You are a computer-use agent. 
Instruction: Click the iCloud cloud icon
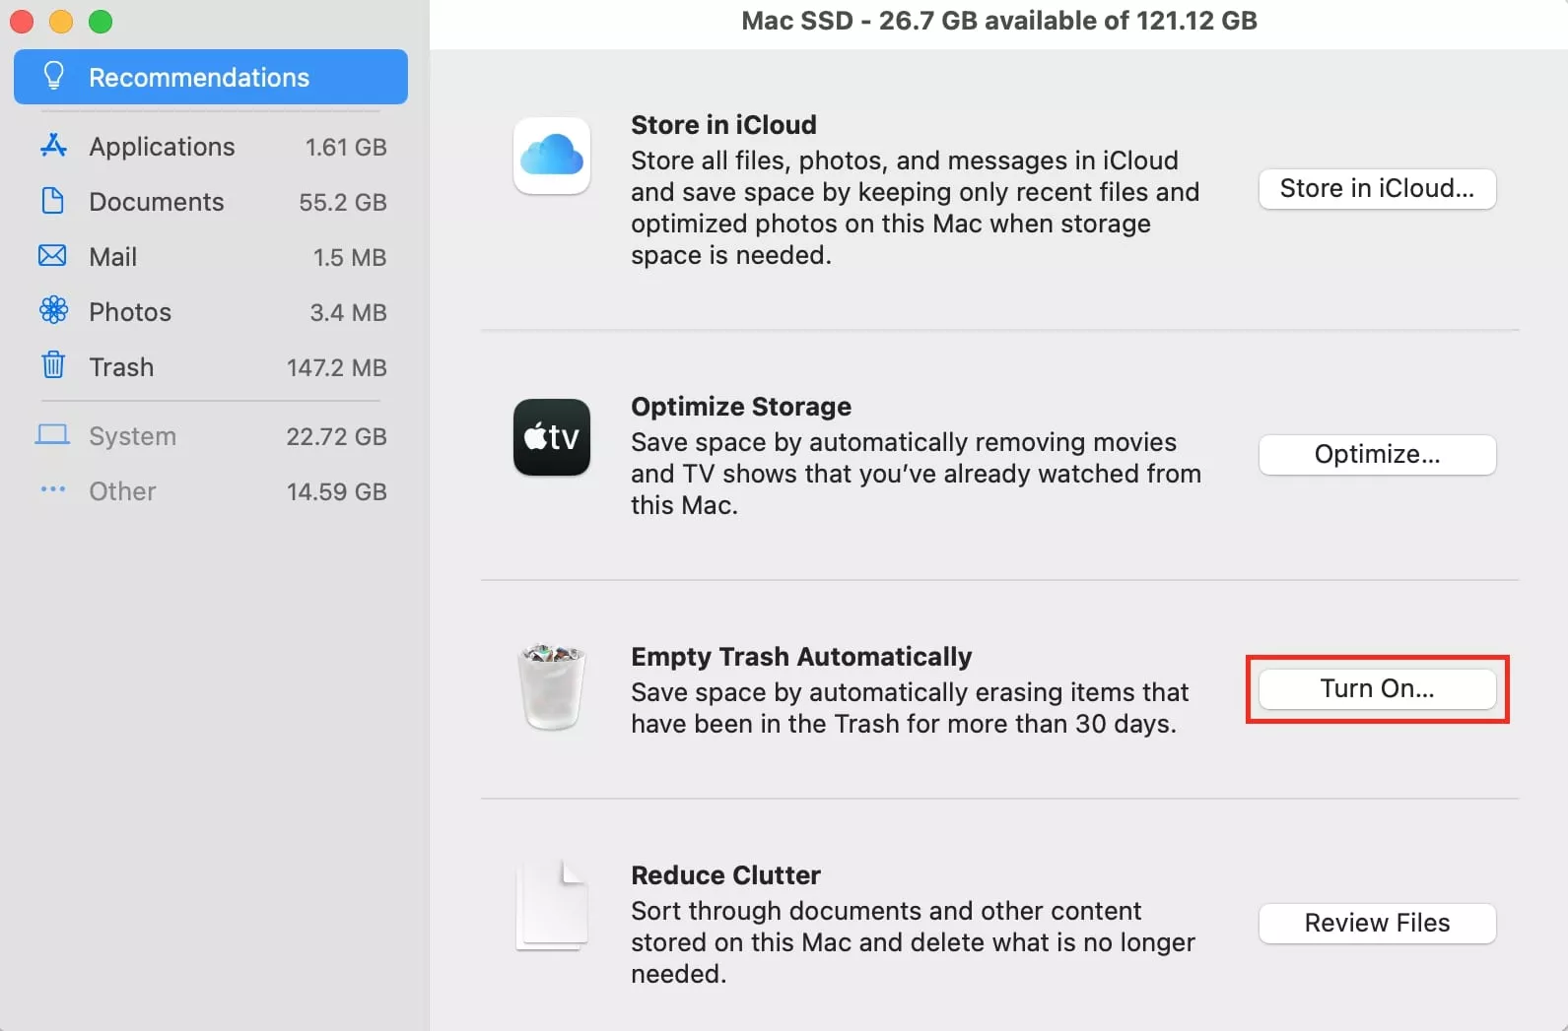tap(552, 156)
